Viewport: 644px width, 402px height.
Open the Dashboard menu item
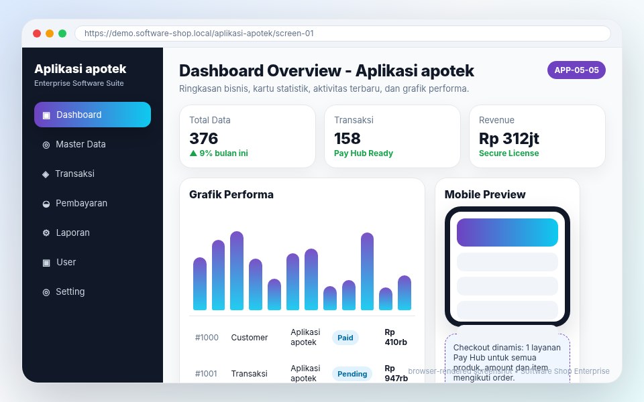pyautogui.click(x=93, y=115)
